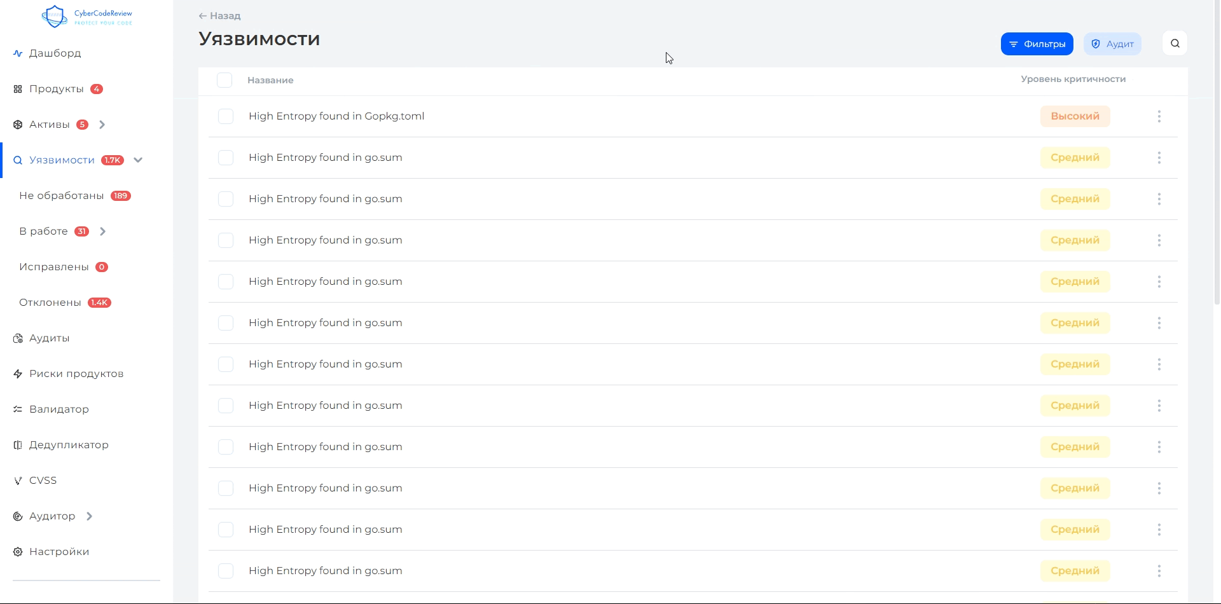Click the search magnifier icon button

tap(1175, 43)
